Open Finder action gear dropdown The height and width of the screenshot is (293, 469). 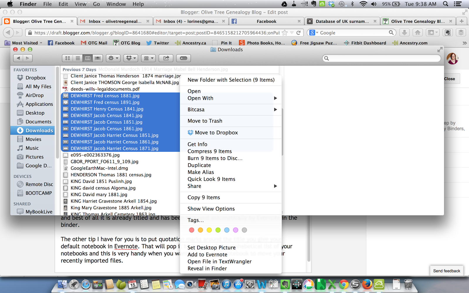(113, 58)
